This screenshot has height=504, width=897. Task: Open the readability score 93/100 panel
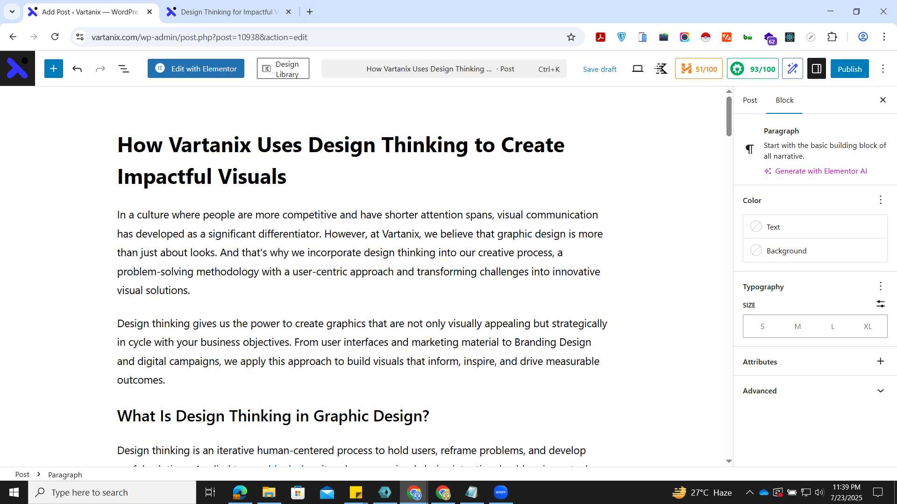(x=753, y=69)
